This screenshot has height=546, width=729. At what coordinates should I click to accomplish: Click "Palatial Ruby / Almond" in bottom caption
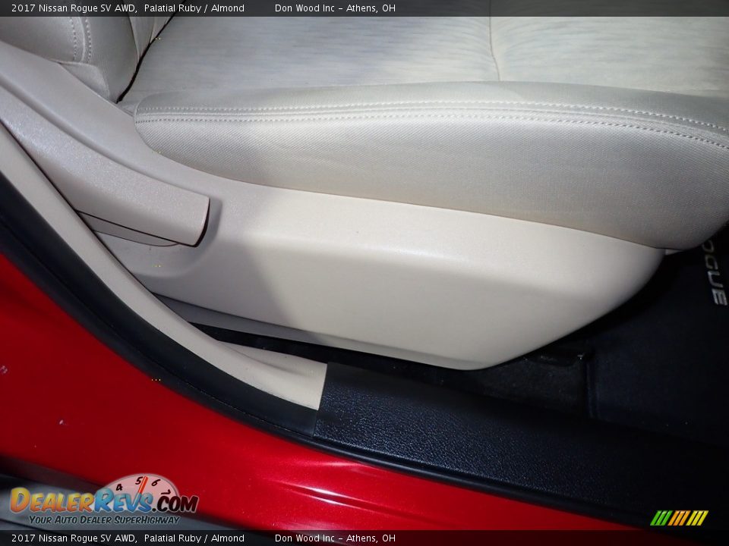coord(194,538)
